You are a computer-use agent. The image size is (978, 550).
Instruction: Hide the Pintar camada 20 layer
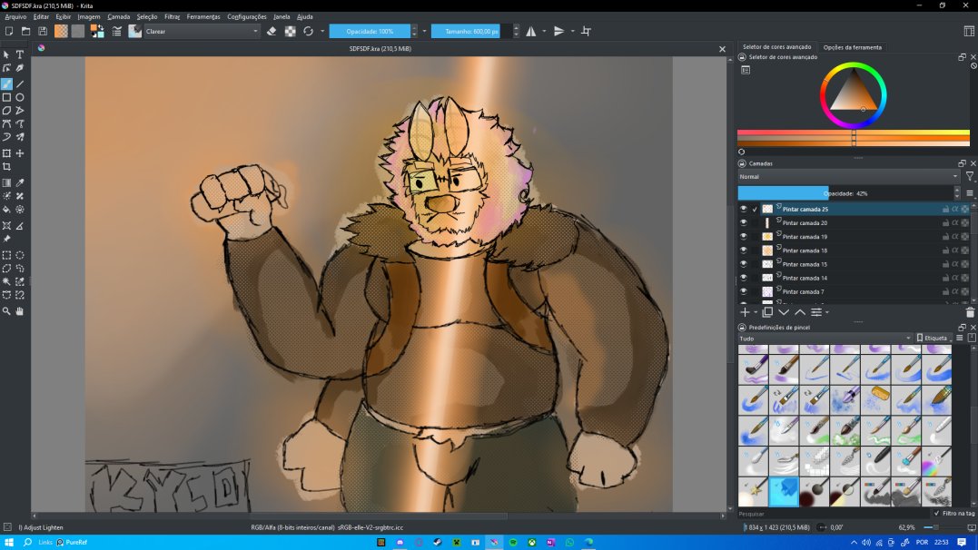click(x=743, y=222)
